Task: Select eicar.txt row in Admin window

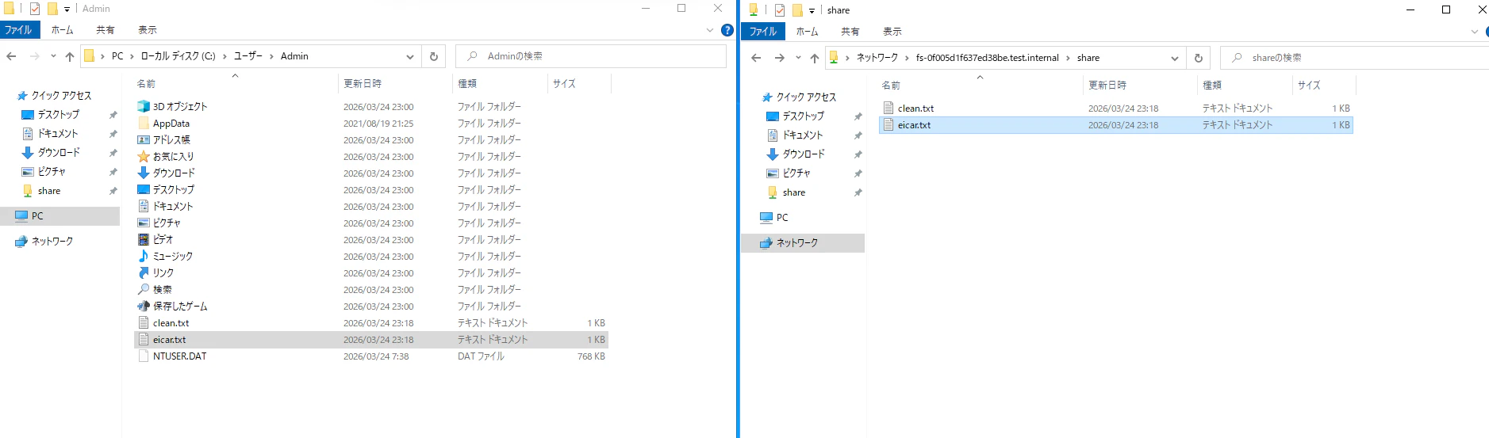Action: [x=371, y=339]
